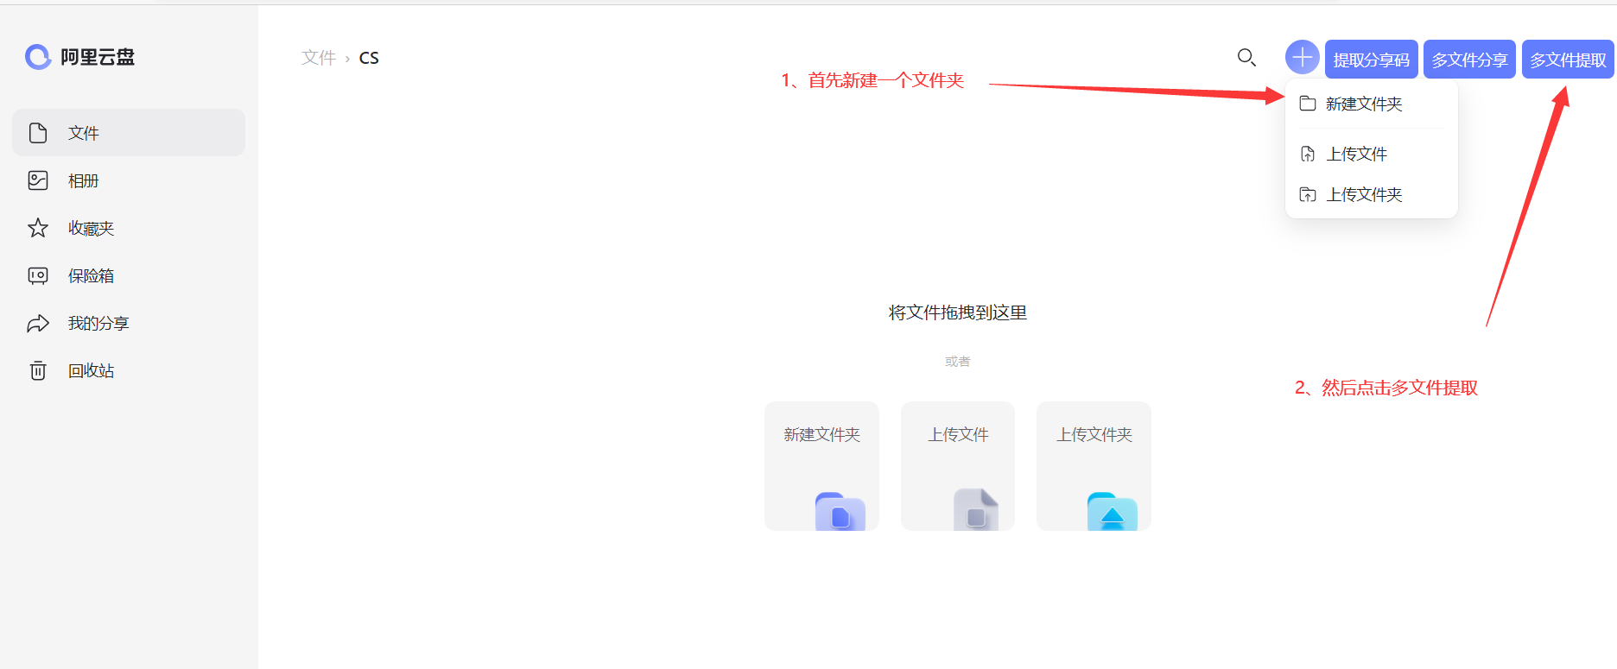Image resolution: width=1617 pixels, height=669 pixels.
Task: Click the 我的分享 share arrow icon
Action: [x=38, y=323]
